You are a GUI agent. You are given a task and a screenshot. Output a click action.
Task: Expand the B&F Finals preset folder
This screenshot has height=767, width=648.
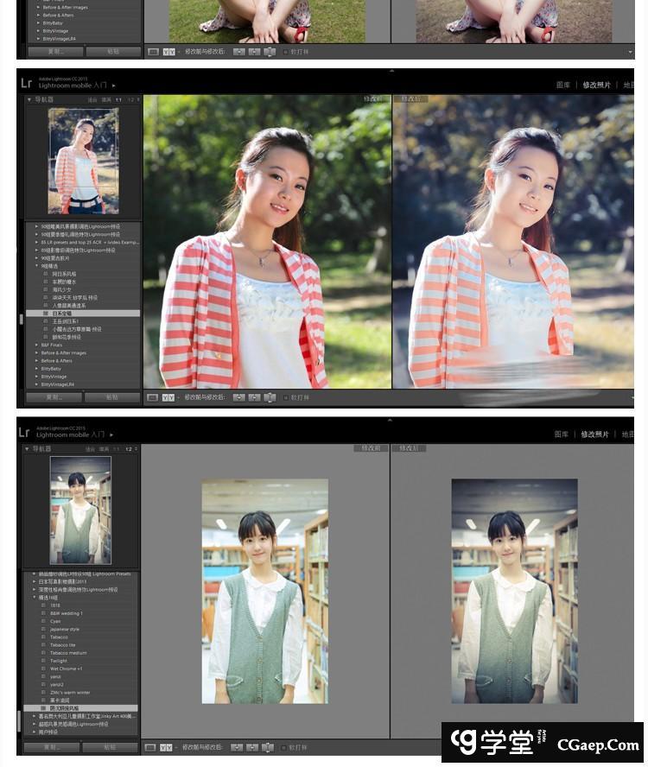37,345
